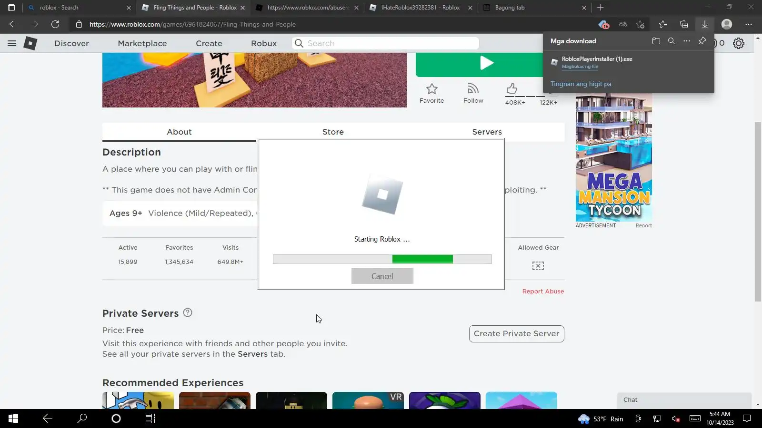The image size is (762, 428).
Task: Click Magbukas ng file link
Action: [x=580, y=67]
